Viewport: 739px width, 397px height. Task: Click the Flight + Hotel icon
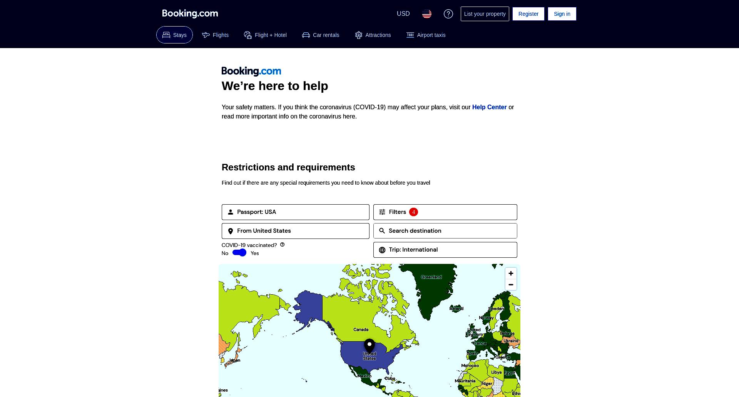click(x=248, y=35)
